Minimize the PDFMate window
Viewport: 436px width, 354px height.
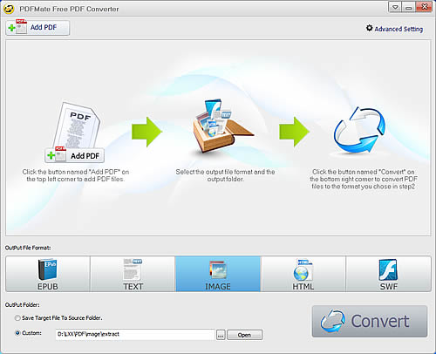tap(408, 7)
